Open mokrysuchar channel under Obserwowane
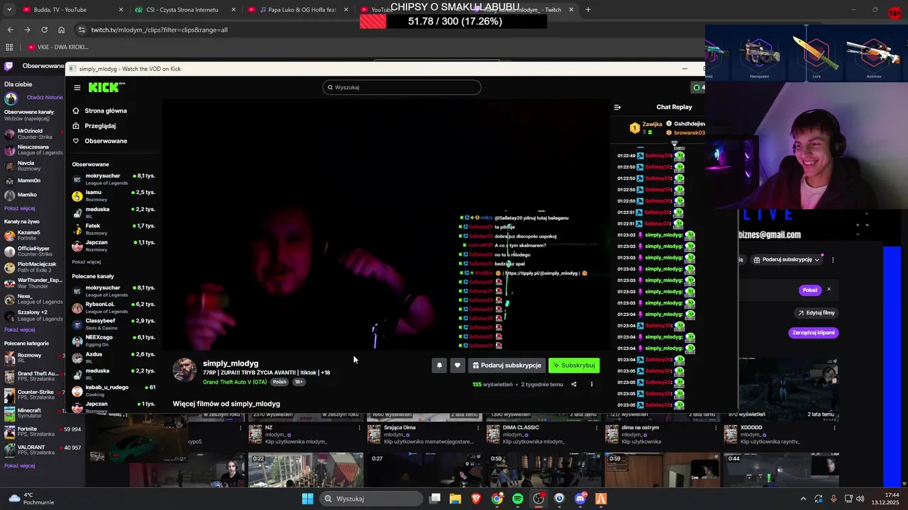Screen dimensions: 908x510 click(113, 178)
